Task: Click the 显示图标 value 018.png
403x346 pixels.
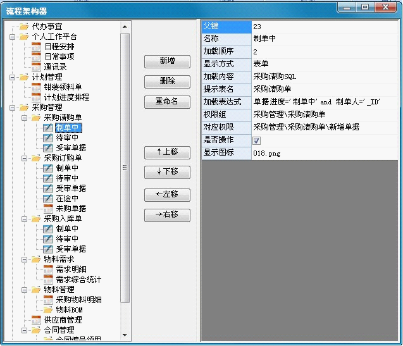Action: [x=325, y=153]
